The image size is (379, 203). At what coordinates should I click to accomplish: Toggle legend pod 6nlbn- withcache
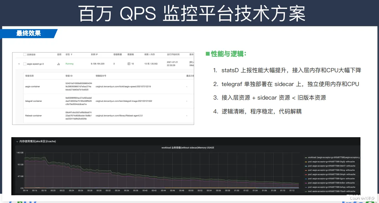329,183
